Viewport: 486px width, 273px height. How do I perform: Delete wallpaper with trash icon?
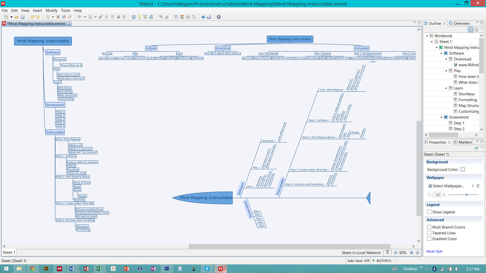point(478,186)
